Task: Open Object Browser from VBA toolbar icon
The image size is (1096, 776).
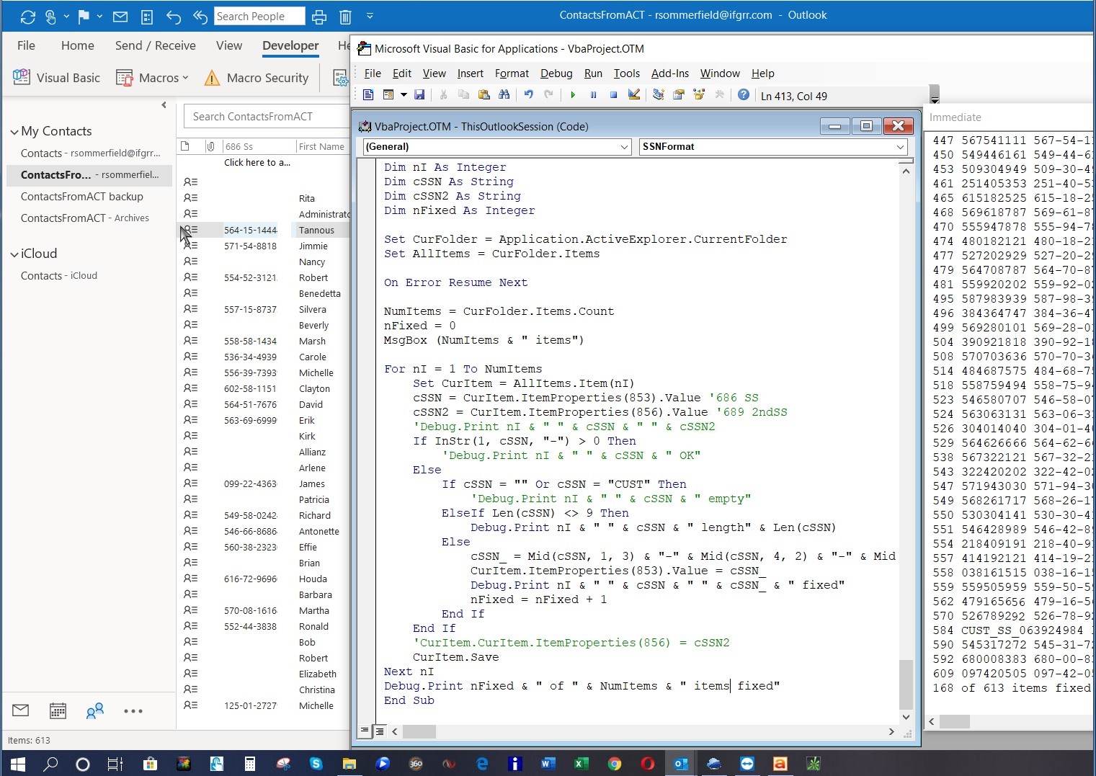Action: pyautogui.click(x=698, y=94)
